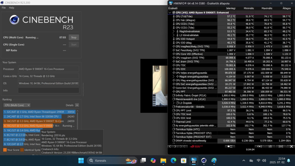This screenshot has width=295, height=166.
Task: Click the Minimális column header
Action: (249, 8)
